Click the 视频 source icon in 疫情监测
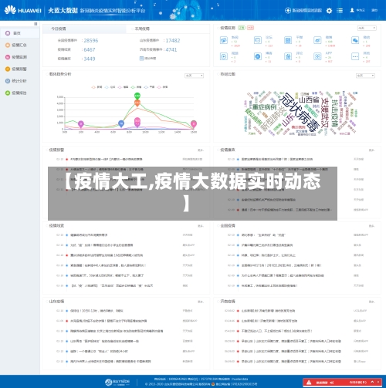Image resolution: width=386 pixels, height=388 pixels. pos(224,56)
